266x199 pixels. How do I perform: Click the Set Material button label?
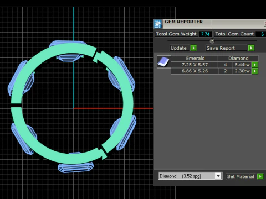241,176
